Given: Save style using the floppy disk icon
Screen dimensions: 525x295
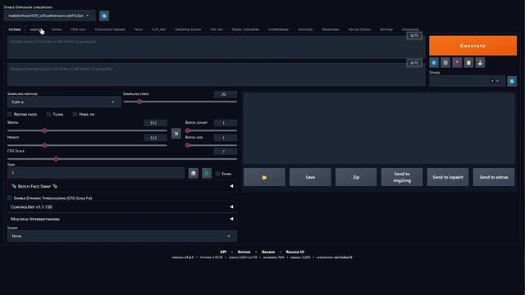Looking at the screenshot, I should click(x=480, y=62).
